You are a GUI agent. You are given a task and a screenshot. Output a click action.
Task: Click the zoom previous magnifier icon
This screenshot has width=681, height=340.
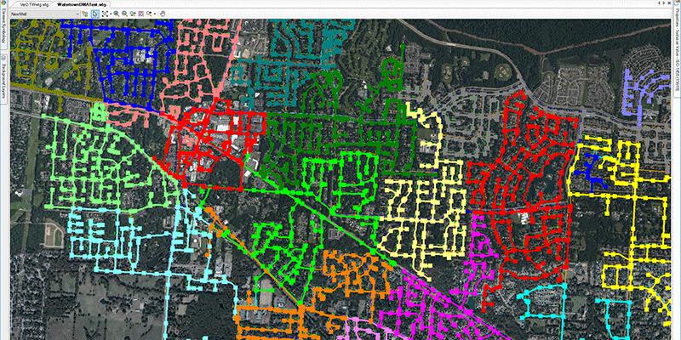[149, 14]
